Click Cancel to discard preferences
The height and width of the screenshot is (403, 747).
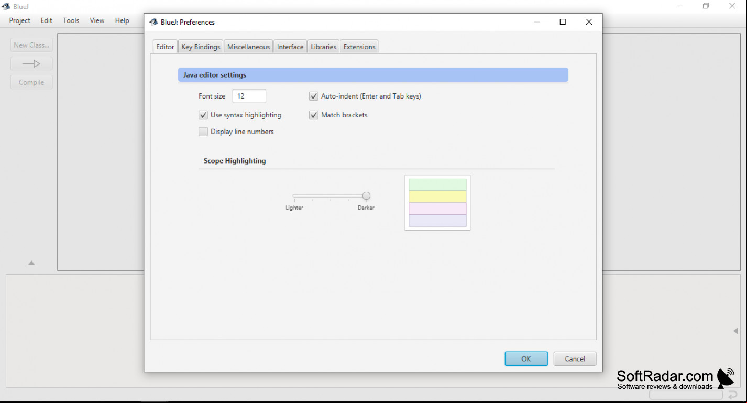point(575,358)
